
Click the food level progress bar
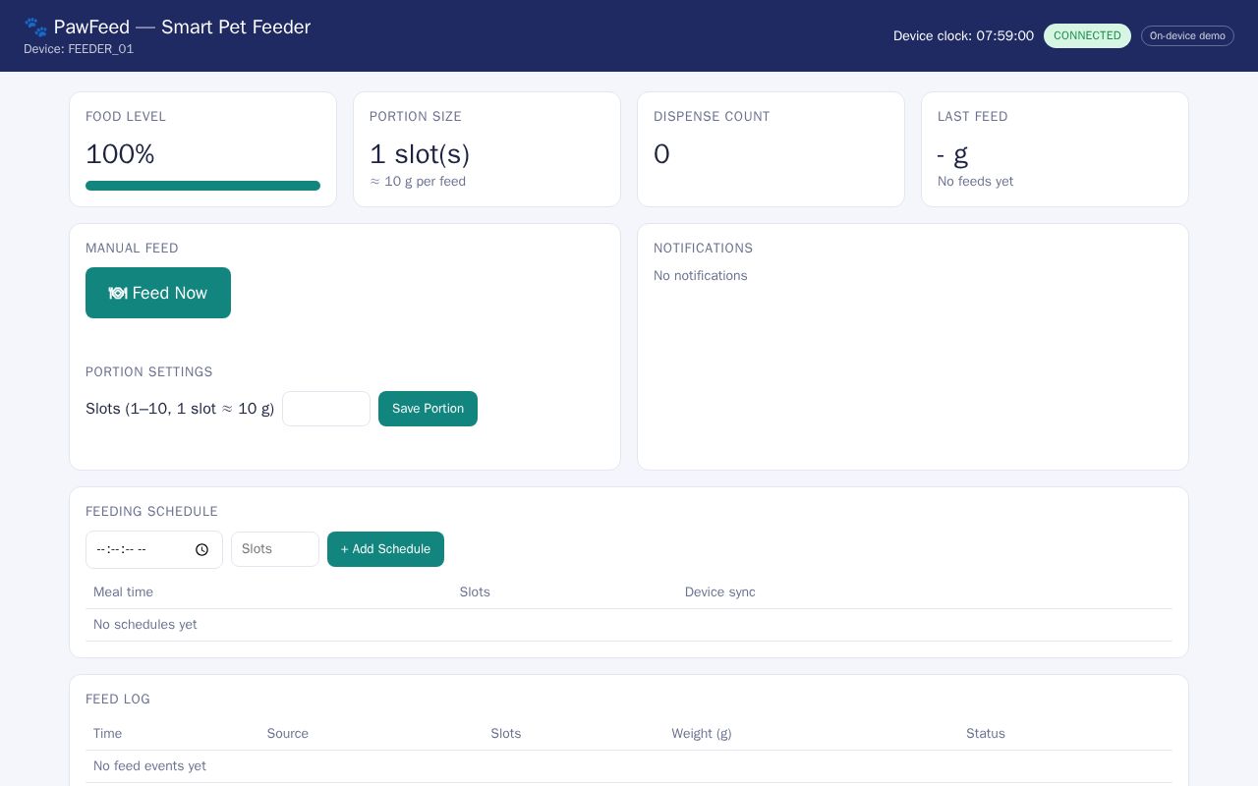pyautogui.click(x=202, y=186)
